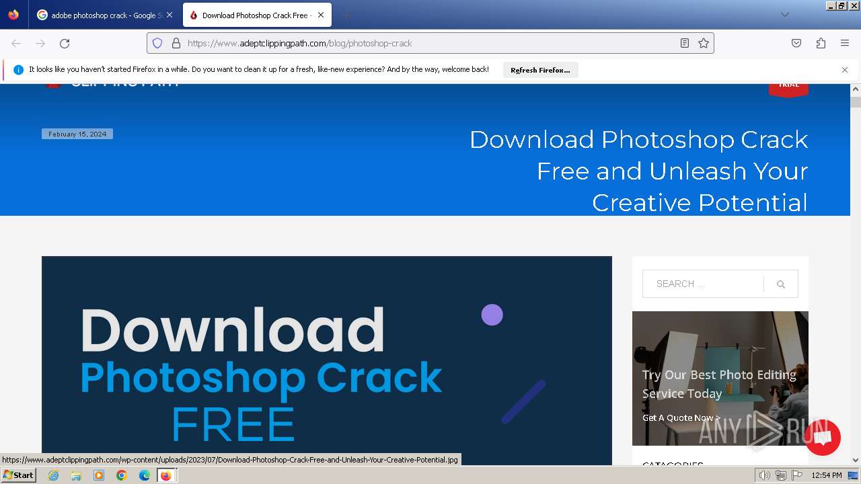
Task: Open Firefox application menu
Action: (845, 43)
